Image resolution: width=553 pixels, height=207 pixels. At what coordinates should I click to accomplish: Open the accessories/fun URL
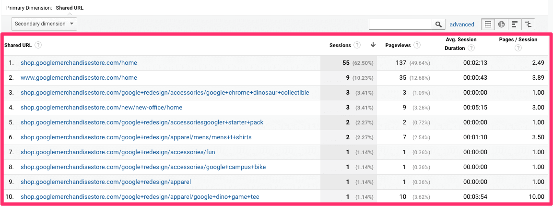pyautogui.click(x=118, y=152)
